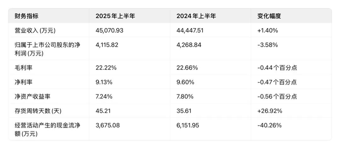Click net profit value 4,115.82
The width and height of the screenshot is (340, 148).
107,45
